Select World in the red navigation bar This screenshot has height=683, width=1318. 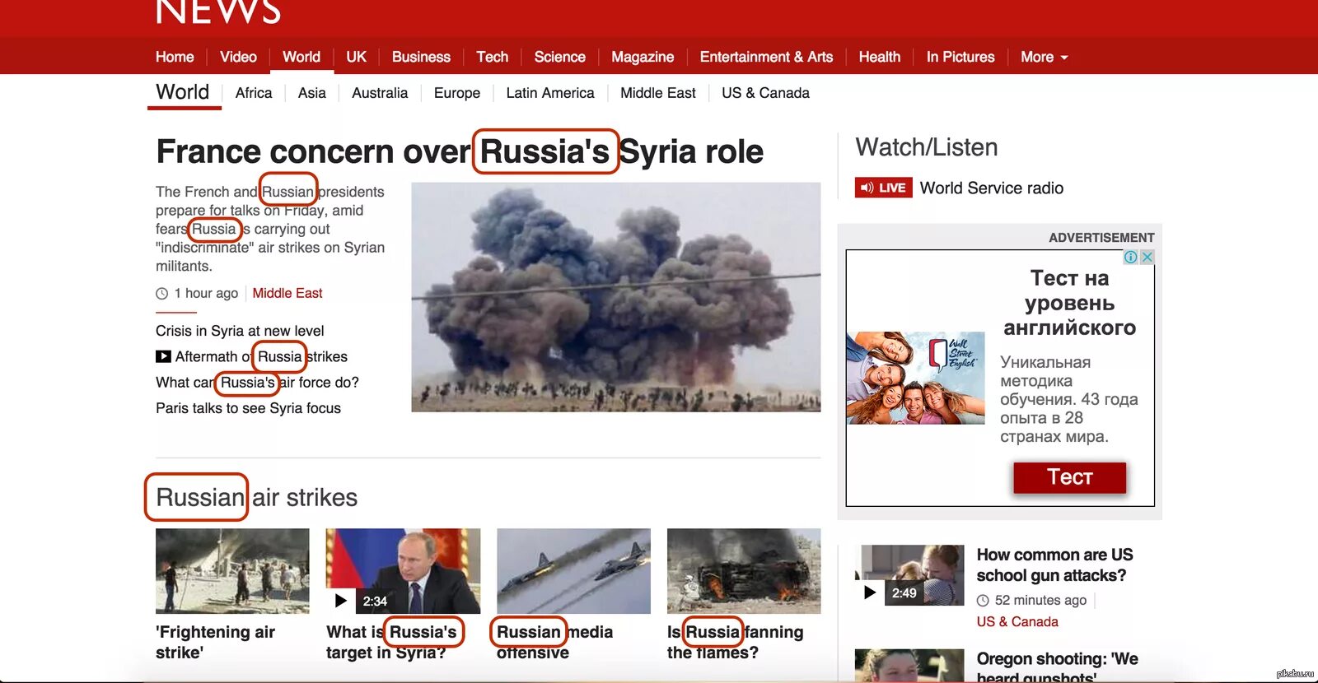301,57
